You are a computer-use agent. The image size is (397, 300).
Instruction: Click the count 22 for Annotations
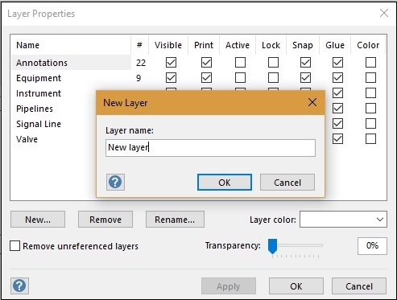(141, 63)
